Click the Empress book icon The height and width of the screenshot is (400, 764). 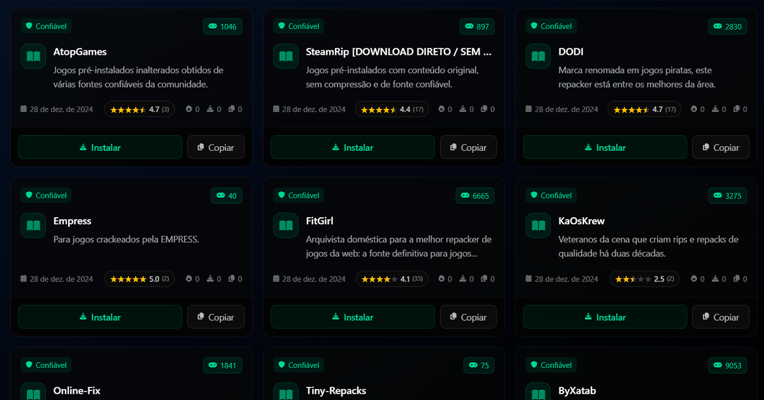pos(33,225)
